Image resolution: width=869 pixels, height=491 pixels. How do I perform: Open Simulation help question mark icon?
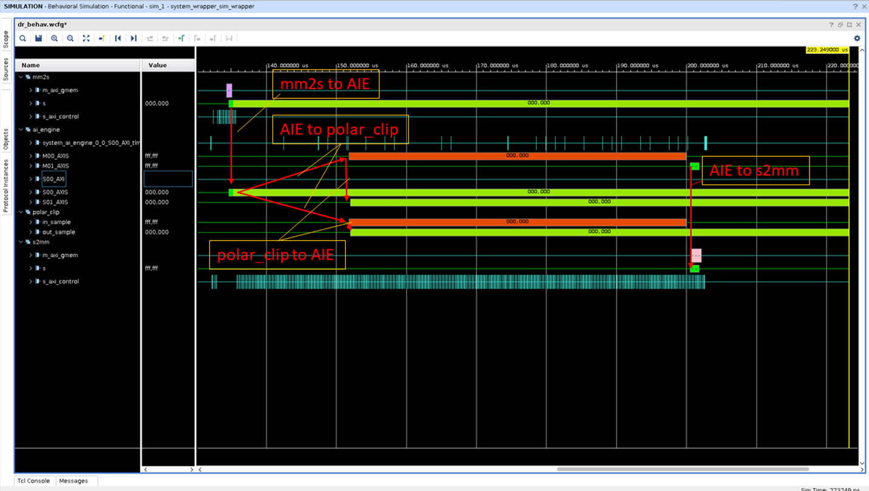click(x=855, y=6)
